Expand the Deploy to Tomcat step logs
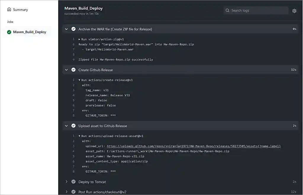 pyautogui.click(x=66, y=182)
